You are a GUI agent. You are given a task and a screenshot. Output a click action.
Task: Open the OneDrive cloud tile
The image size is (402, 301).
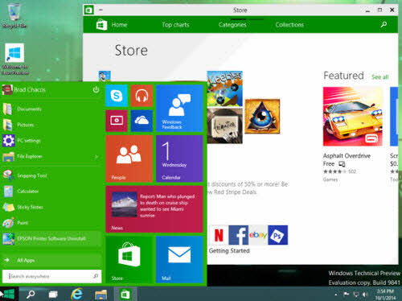click(x=142, y=121)
